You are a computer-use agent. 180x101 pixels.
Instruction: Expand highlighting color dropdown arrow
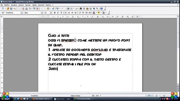tap(101, 13)
